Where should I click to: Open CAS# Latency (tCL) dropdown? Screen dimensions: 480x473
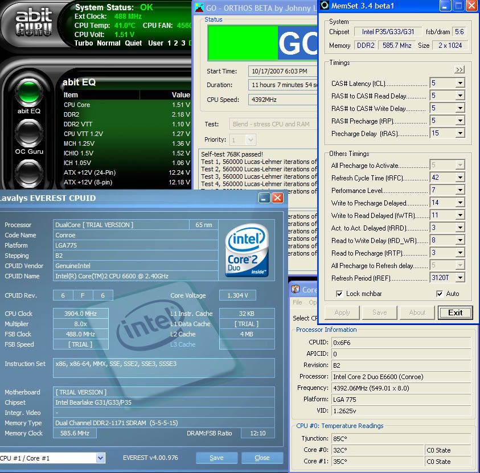(460, 83)
